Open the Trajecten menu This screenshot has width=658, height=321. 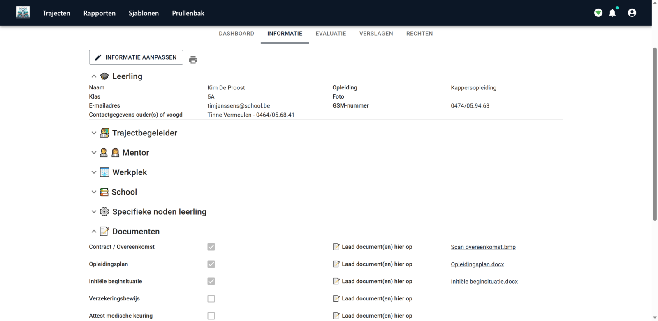click(x=56, y=13)
